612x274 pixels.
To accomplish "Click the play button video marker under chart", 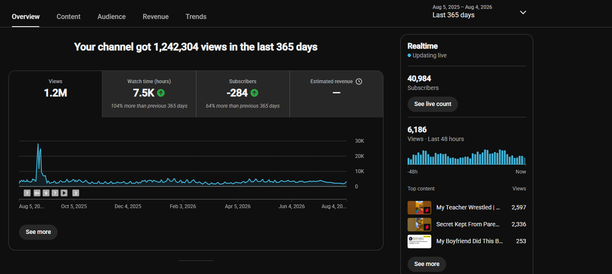I will 64,193.
